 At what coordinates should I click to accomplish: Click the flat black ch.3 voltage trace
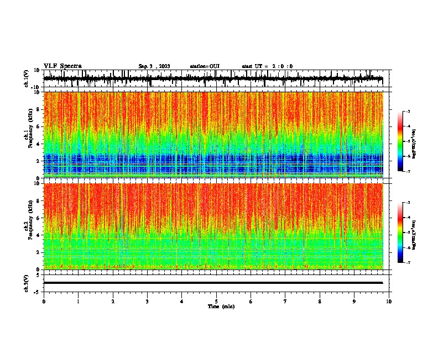tap(213, 283)
